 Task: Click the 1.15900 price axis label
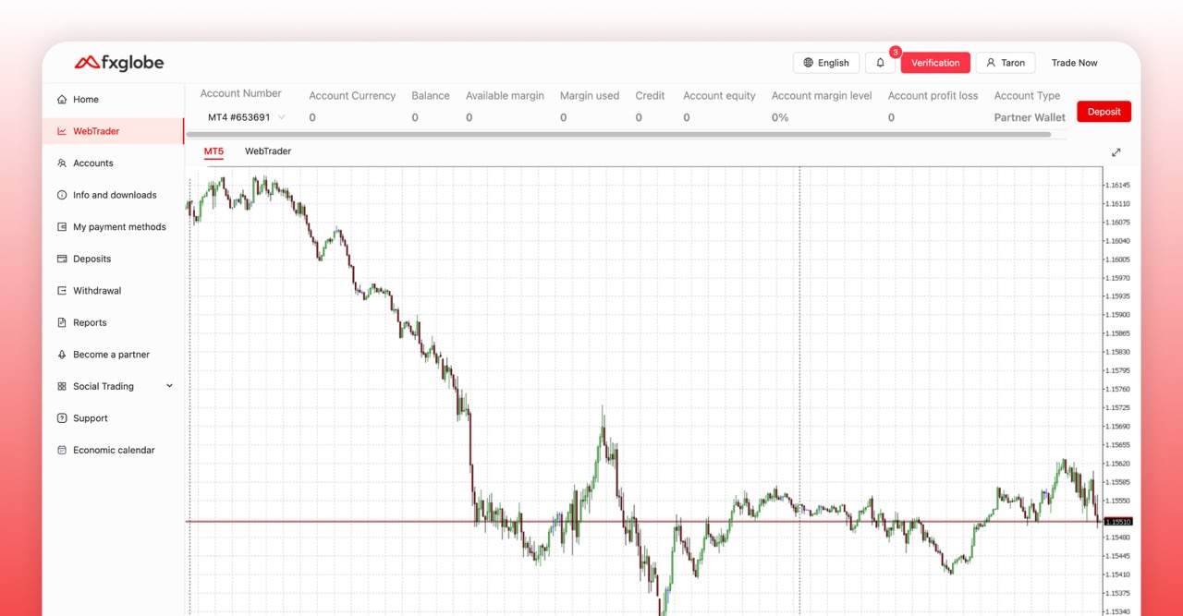1117,315
